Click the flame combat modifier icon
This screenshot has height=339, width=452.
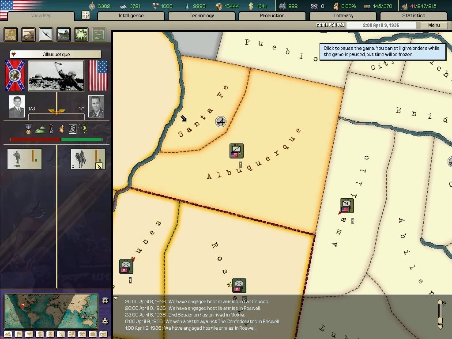(61, 129)
